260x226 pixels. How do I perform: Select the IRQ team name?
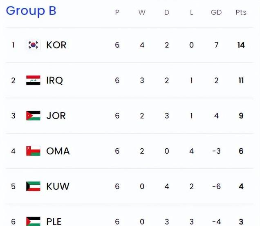tap(55, 81)
